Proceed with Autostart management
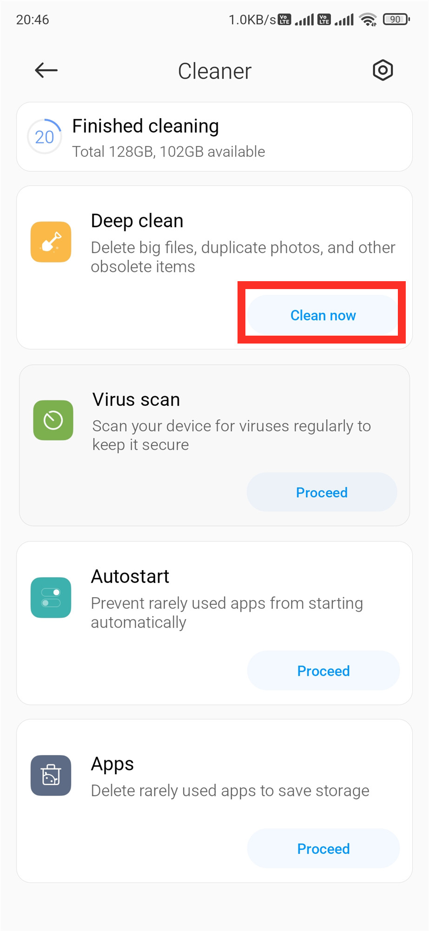The height and width of the screenshot is (931, 429). coord(323,671)
